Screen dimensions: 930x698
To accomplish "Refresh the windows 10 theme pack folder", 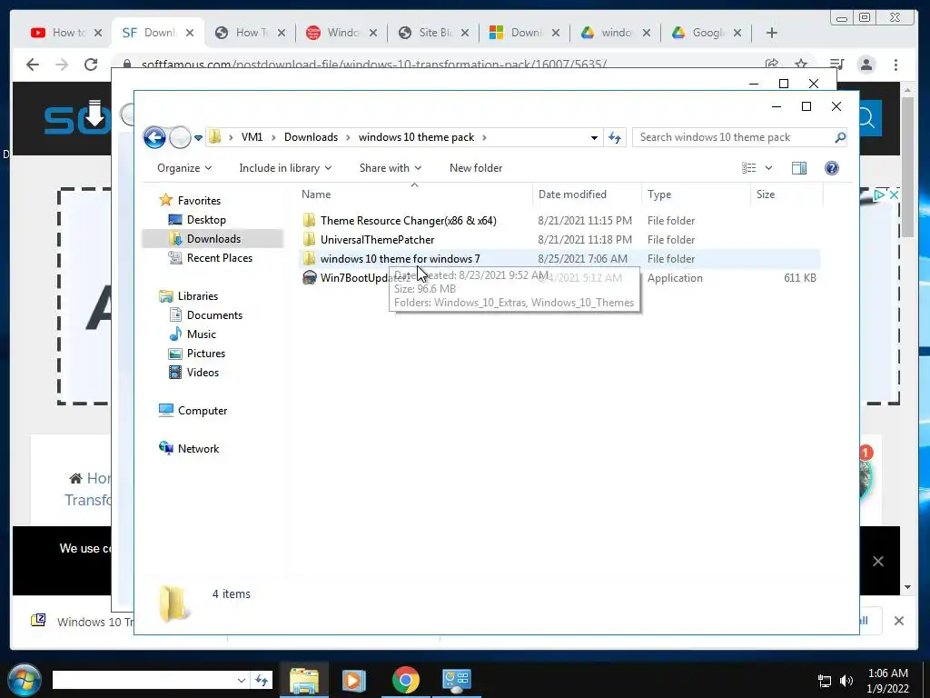I will (x=615, y=138).
